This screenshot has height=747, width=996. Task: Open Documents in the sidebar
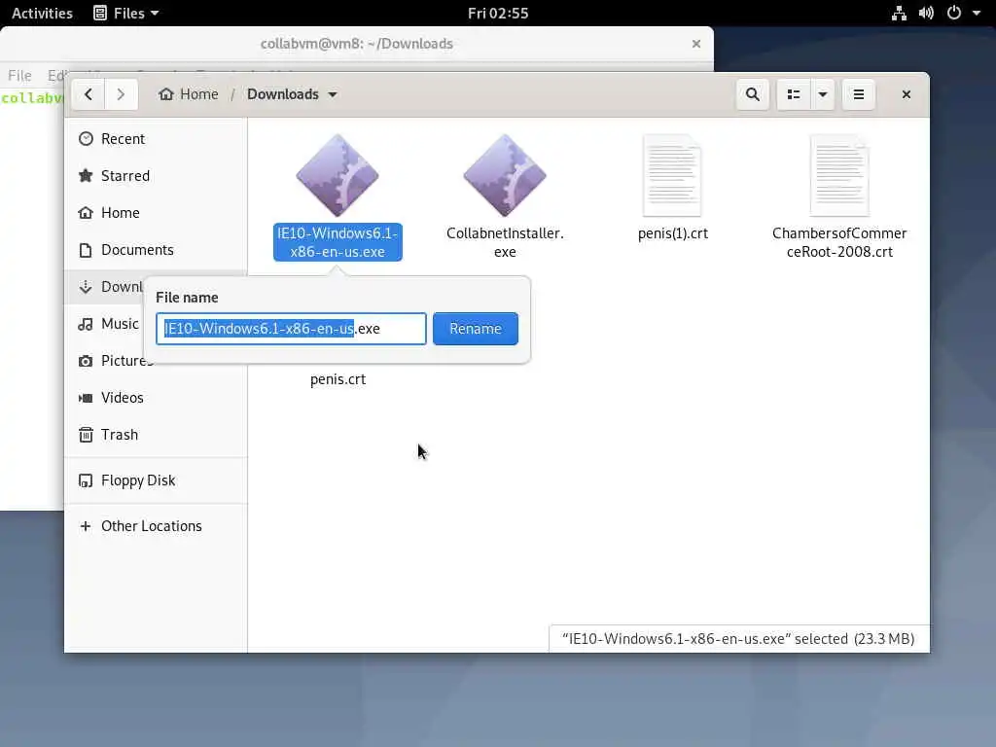[156, 250]
